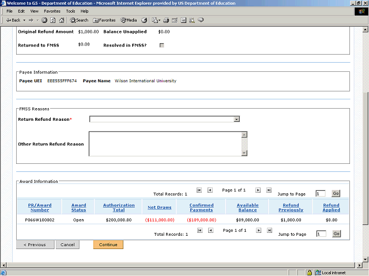This screenshot has height=276, width=369.
Task: Click bottom pager last-page icon
Action: [268, 230]
